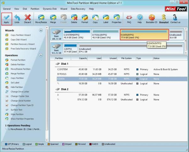The height and width of the screenshot is (152, 189).
Task: Start the Copy Disk Wizard
Action: [19, 40]
